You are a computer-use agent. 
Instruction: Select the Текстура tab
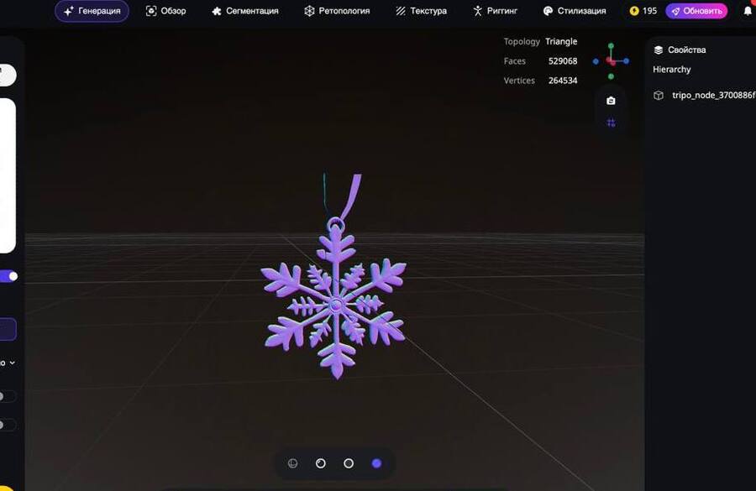(421, 11)
